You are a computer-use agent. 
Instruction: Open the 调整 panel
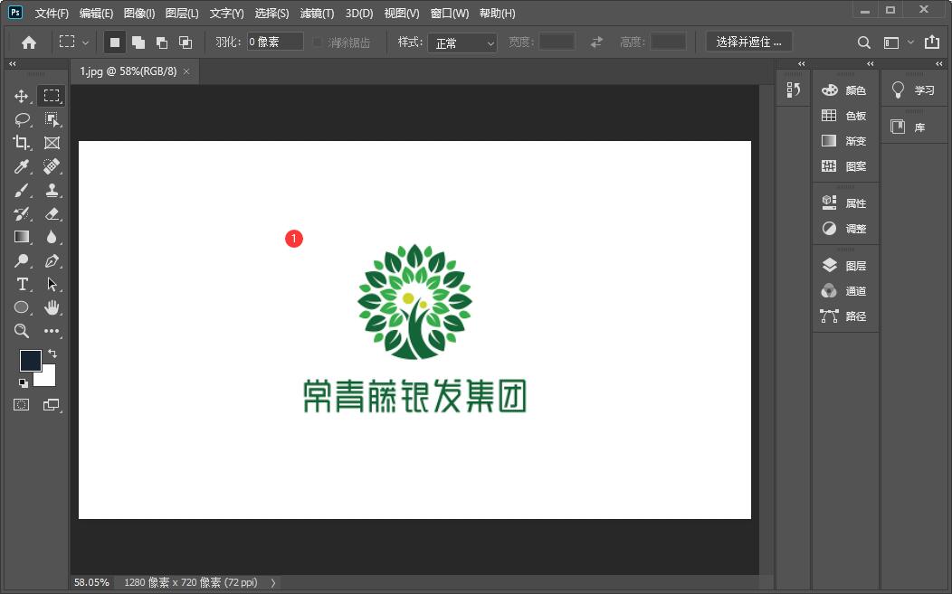tap(845, 229)
